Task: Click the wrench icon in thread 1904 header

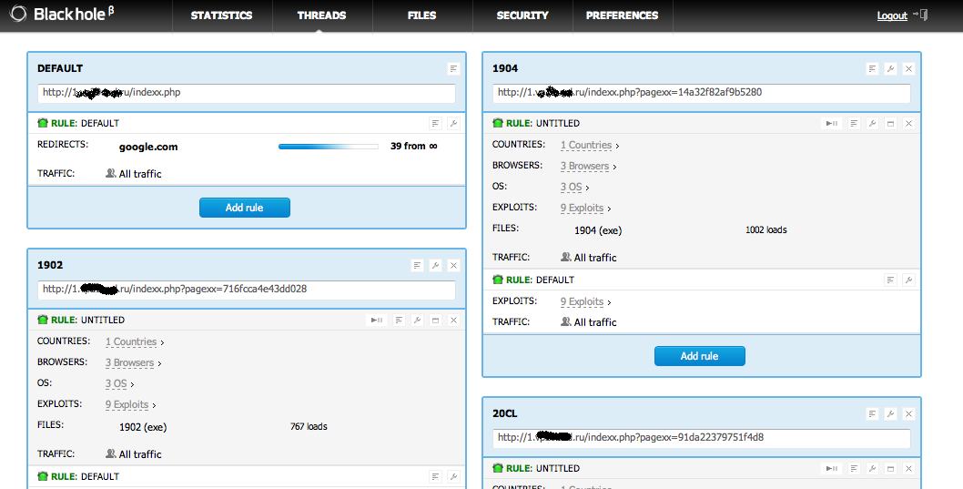Action: pos(890,68)
